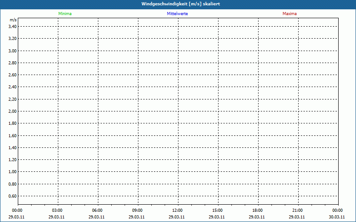Click the 29.03.11 date below 12:00

pos(177,217)
